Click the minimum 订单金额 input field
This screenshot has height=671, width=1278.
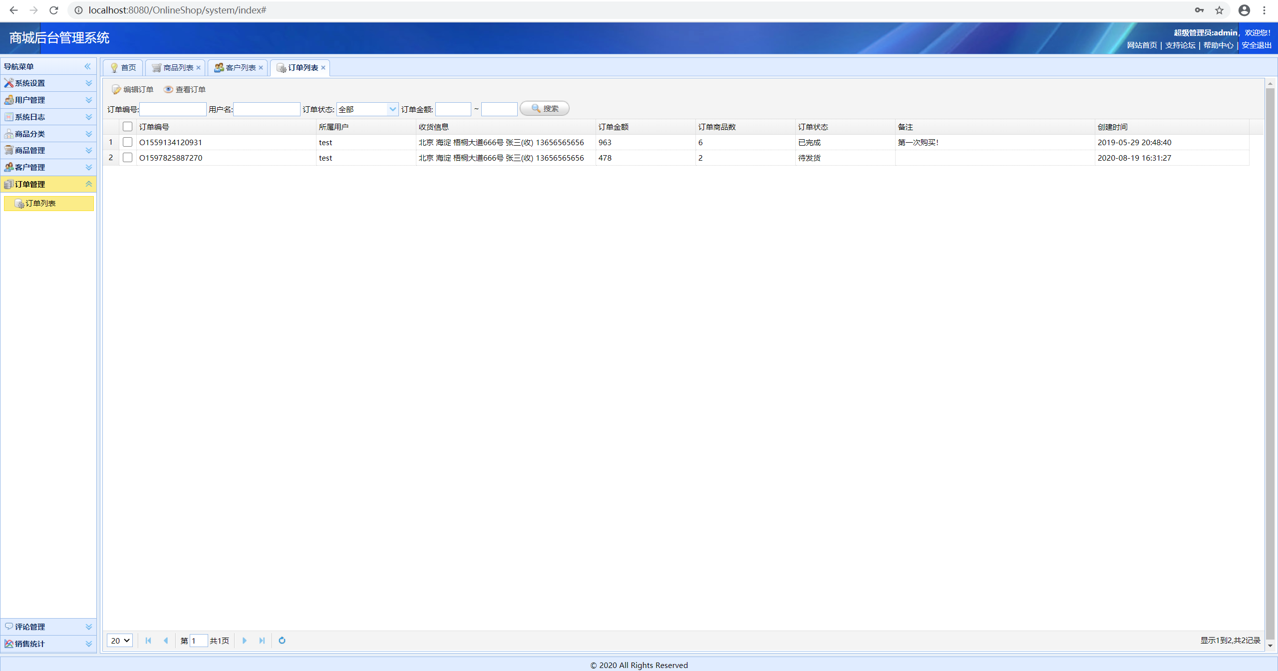453,109
